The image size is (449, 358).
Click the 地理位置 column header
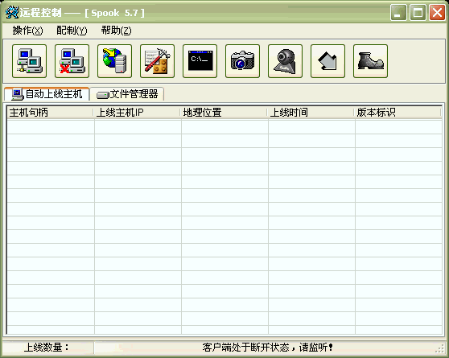(x=224, y=113)
